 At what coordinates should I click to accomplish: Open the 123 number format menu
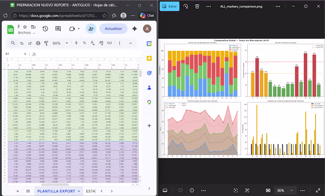109,43
